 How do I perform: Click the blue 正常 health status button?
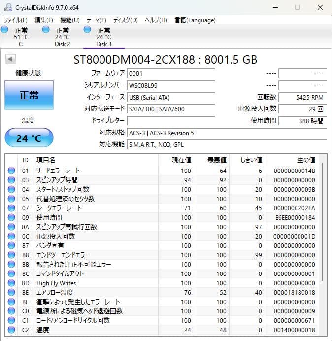[x=29, y=95]
